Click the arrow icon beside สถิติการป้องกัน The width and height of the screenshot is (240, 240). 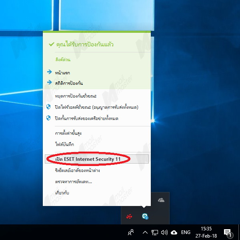(x=50, y=82)
